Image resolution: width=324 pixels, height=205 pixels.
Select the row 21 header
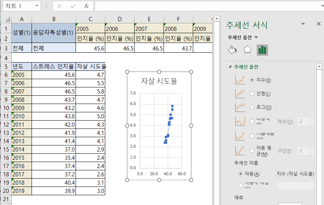coord(6,199)
